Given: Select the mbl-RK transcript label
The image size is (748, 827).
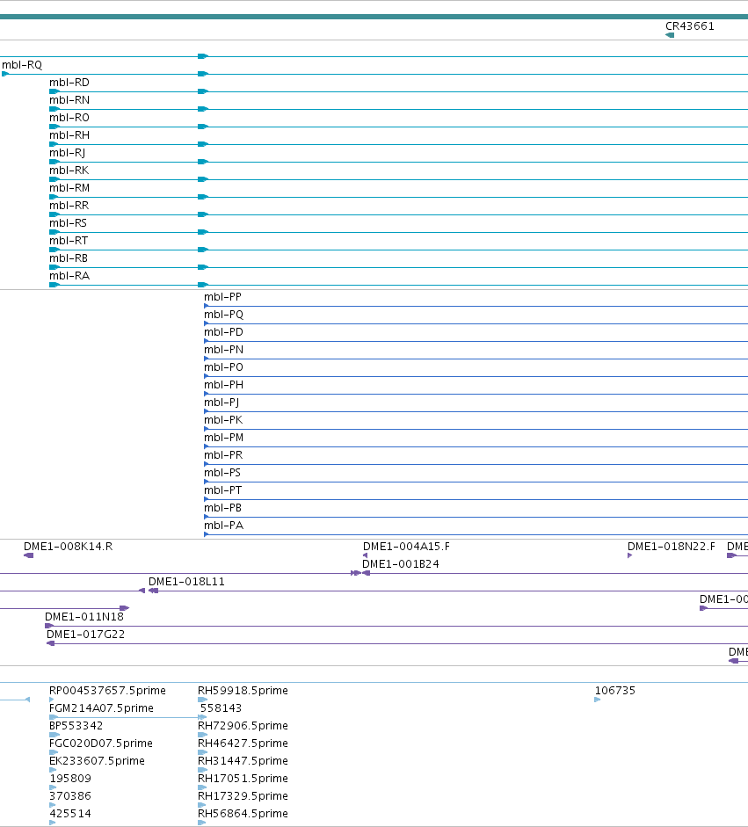Looking at the screenshot, I should coord(69,170).
